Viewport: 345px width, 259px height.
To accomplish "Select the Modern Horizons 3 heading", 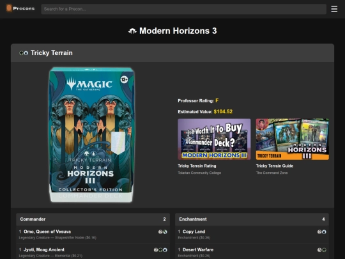I will click(x=178, y=31).
